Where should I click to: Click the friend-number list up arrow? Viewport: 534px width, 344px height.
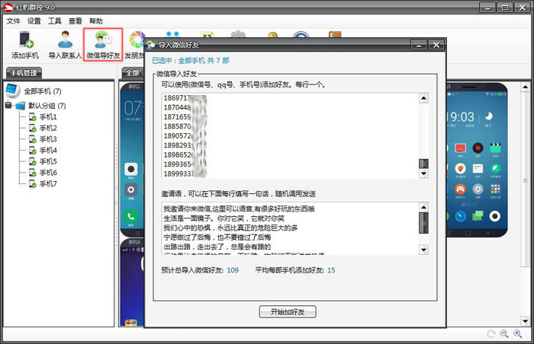click(x=423, y=98)
